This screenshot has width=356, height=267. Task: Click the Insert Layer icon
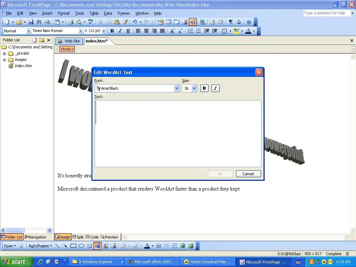177,22
